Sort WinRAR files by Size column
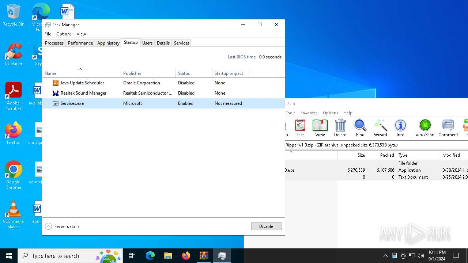 click(x=352, y=155)
